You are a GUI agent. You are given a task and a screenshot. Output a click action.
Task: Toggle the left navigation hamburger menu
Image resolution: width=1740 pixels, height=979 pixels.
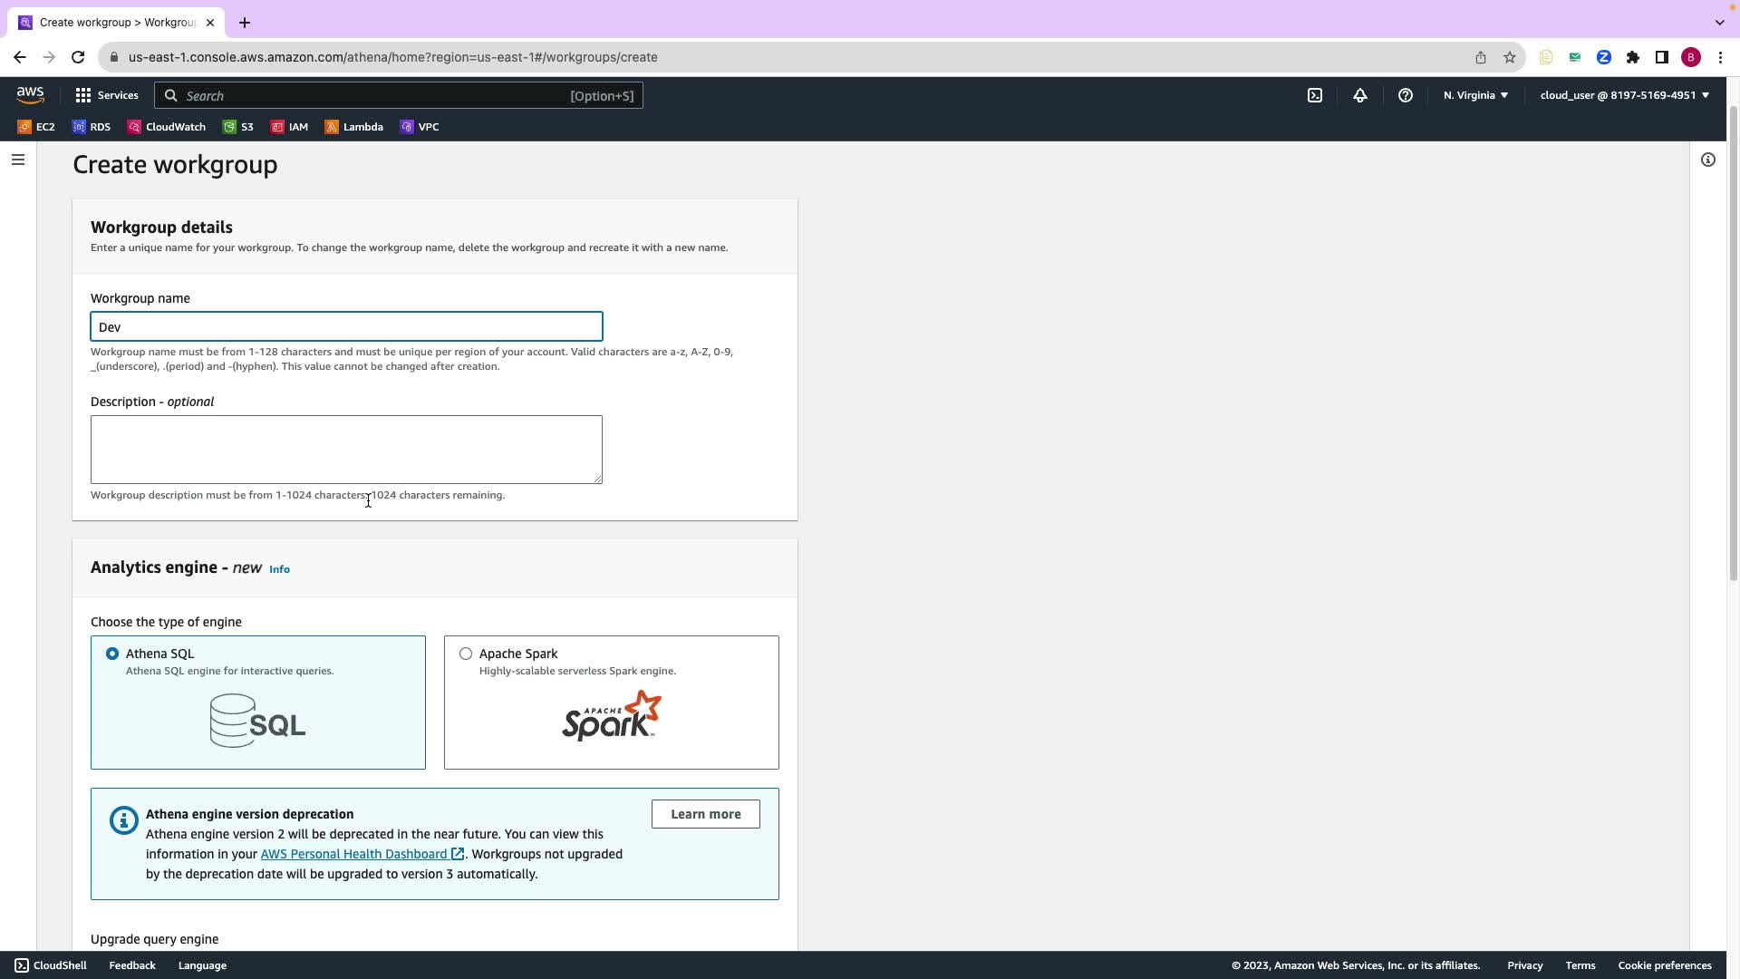tap(18, 160)
